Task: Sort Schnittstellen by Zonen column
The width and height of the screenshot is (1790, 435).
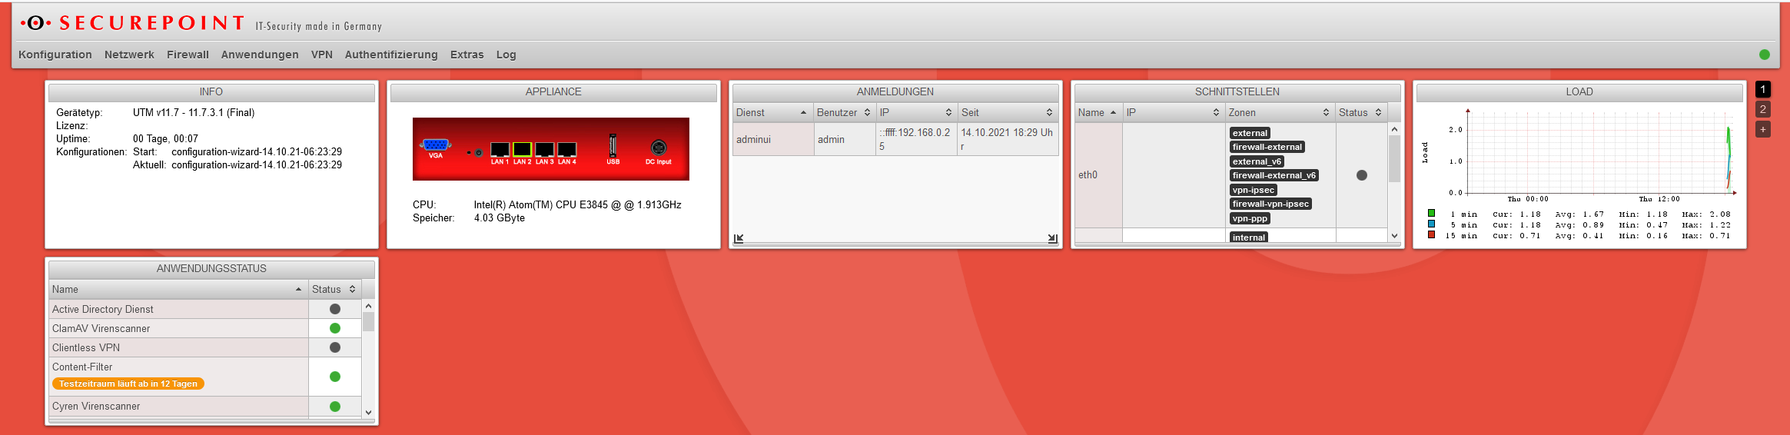Action: click(x=1280, y=112)
